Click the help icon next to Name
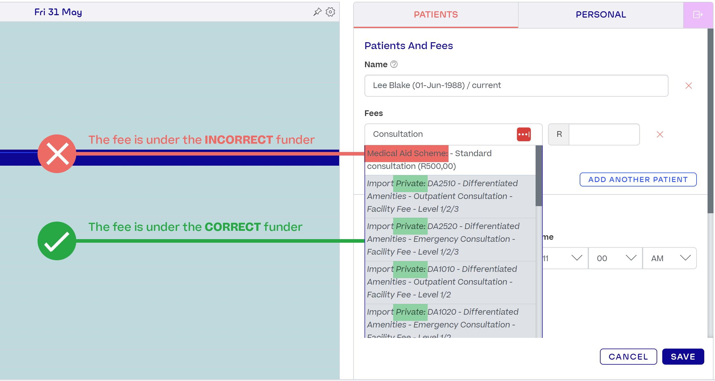Screen dimensions: 715x381 click(394, 64)
